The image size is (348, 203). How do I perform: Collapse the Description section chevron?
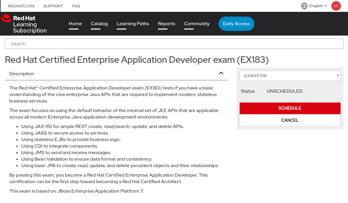tap(221, 73)
